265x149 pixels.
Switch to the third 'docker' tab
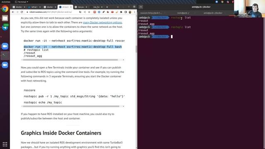tap(50, 7)
